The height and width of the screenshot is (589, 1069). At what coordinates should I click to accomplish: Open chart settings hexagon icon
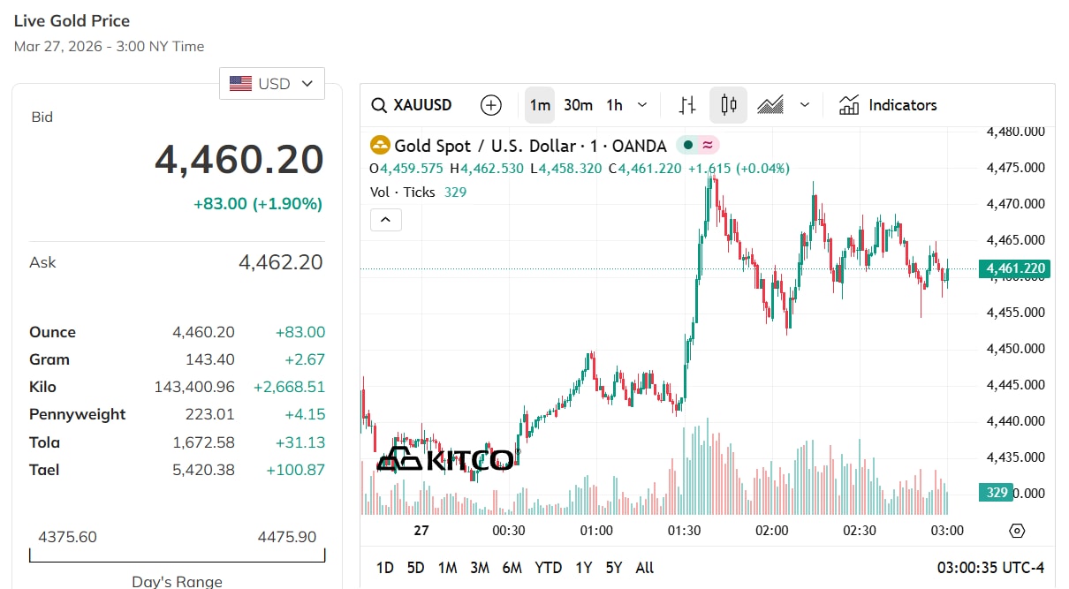[1017, 531]
